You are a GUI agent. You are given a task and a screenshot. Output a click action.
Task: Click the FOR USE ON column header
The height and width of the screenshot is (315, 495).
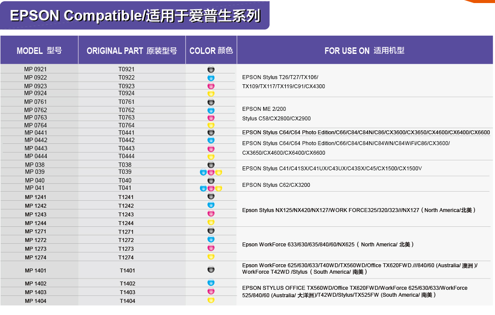(365, 51)
